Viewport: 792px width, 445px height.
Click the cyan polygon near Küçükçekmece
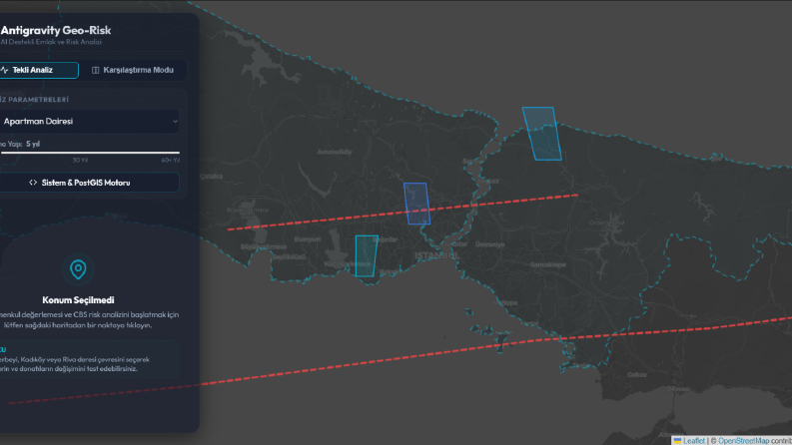click(367, 255)
